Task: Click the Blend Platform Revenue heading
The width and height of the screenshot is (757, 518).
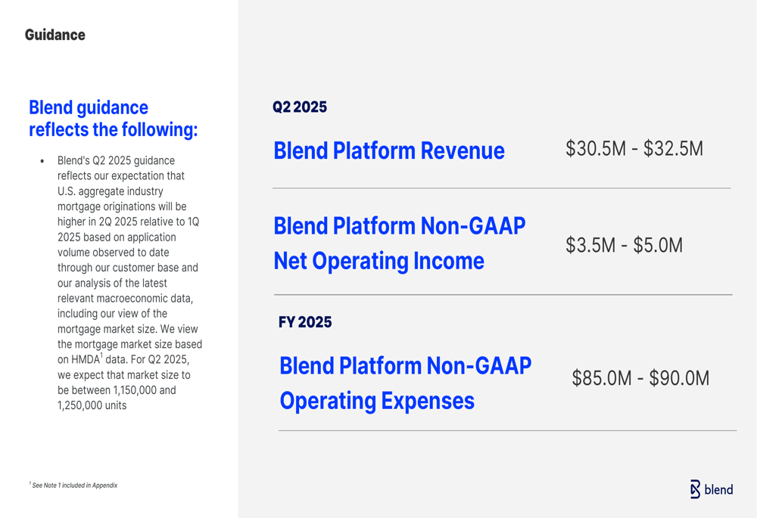Action: (389, 150)
